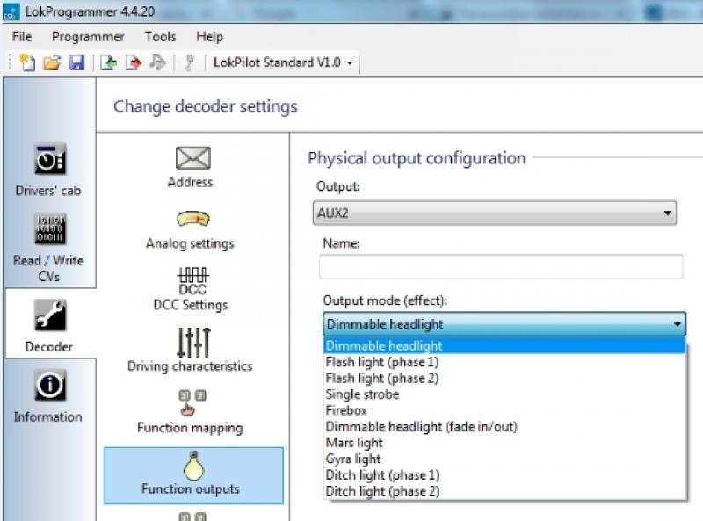Open the Information sidebar section
Viewport: 703px width, 521px height.
[48, 396]
